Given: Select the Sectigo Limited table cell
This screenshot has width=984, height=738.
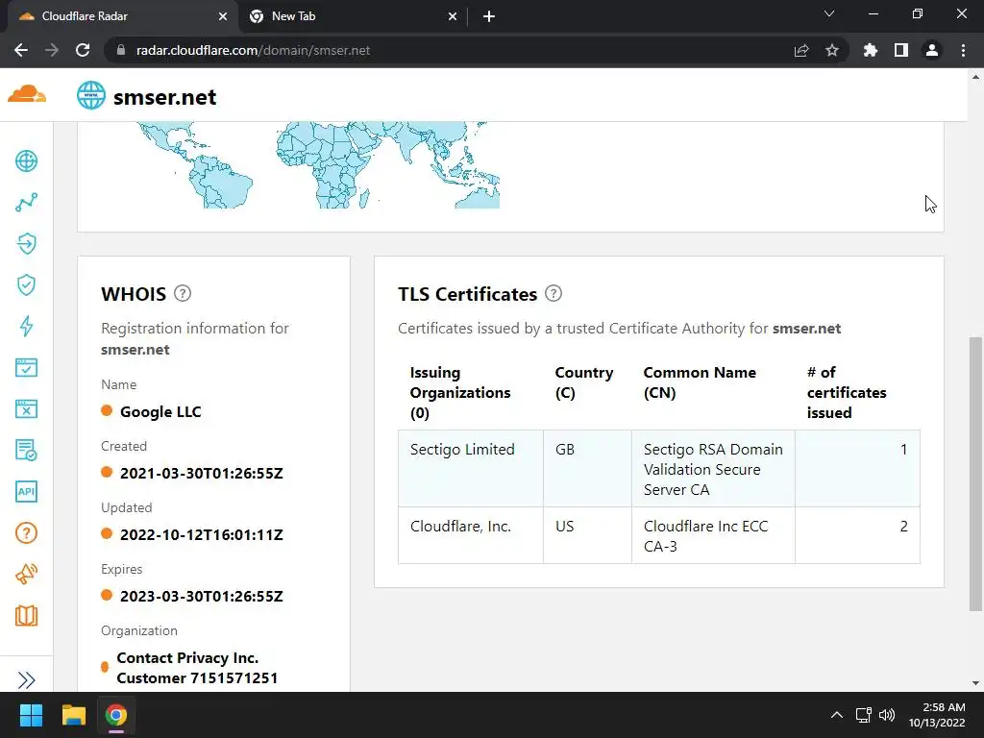Looking at the screenshot, I should pos(471,468).
